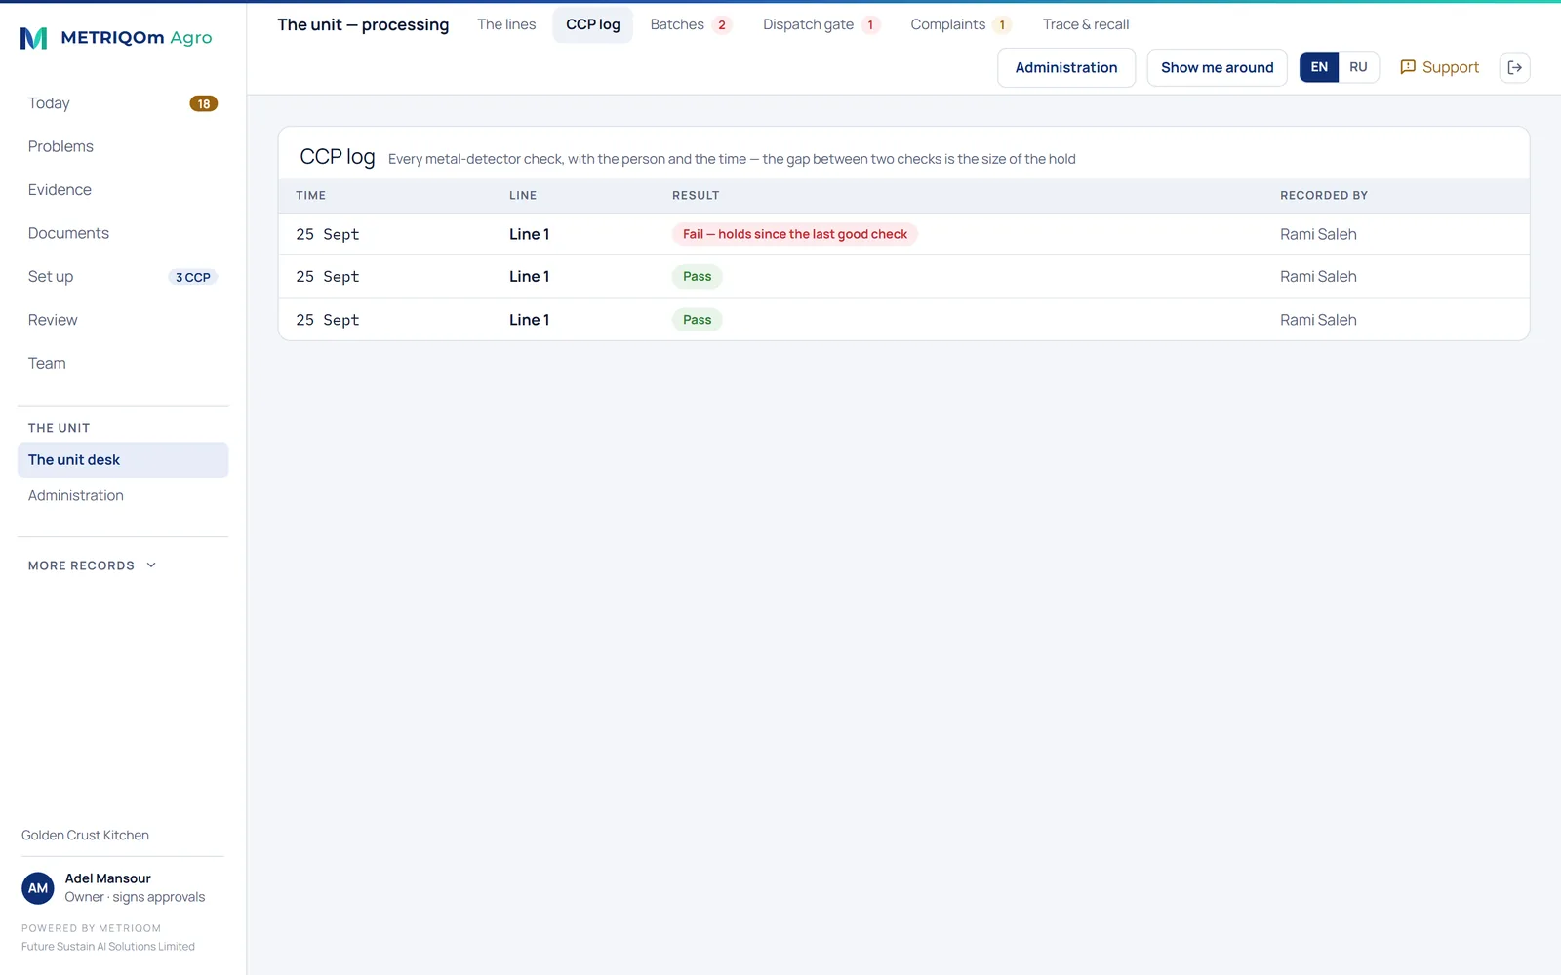
Task: Click Rami Saleh in the Fail row
Action: tap(1318, 234)
